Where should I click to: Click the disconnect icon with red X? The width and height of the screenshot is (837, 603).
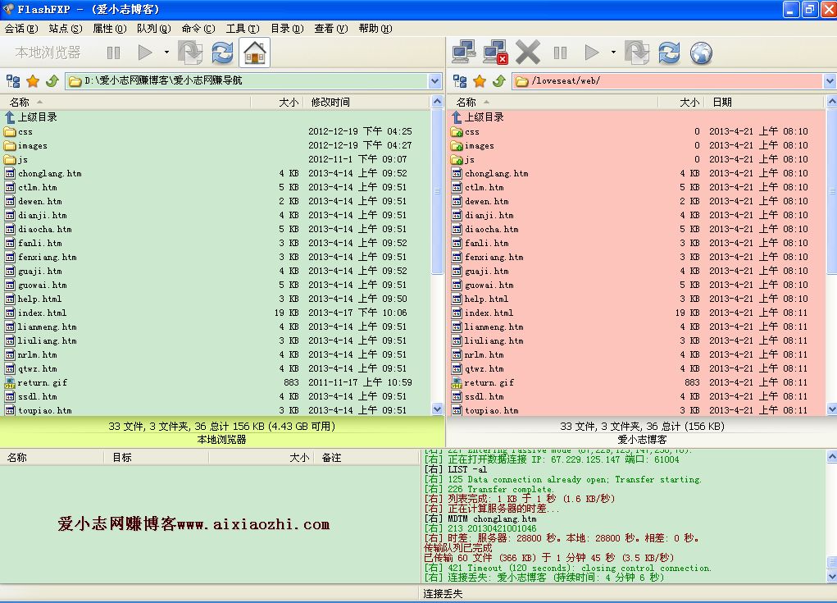495,53
